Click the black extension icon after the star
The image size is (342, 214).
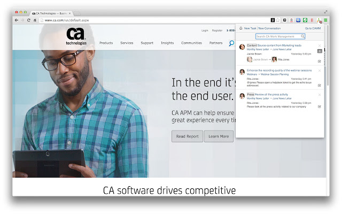tap(284, 20)
